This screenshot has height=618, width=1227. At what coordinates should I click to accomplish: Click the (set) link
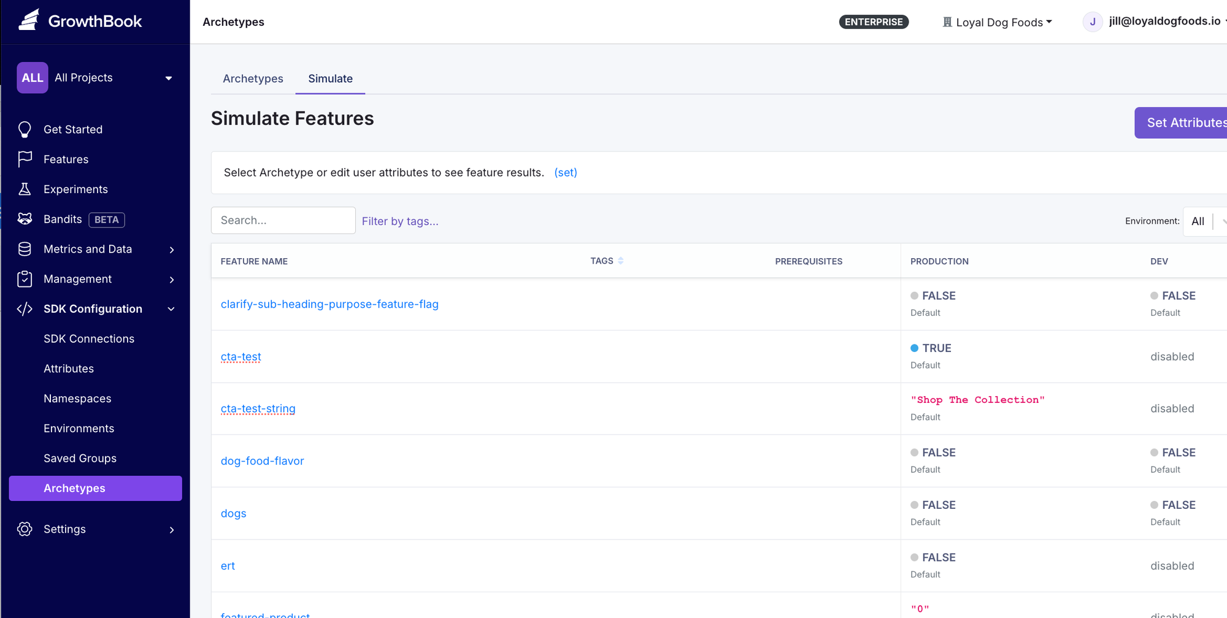(x=566, y=173)
